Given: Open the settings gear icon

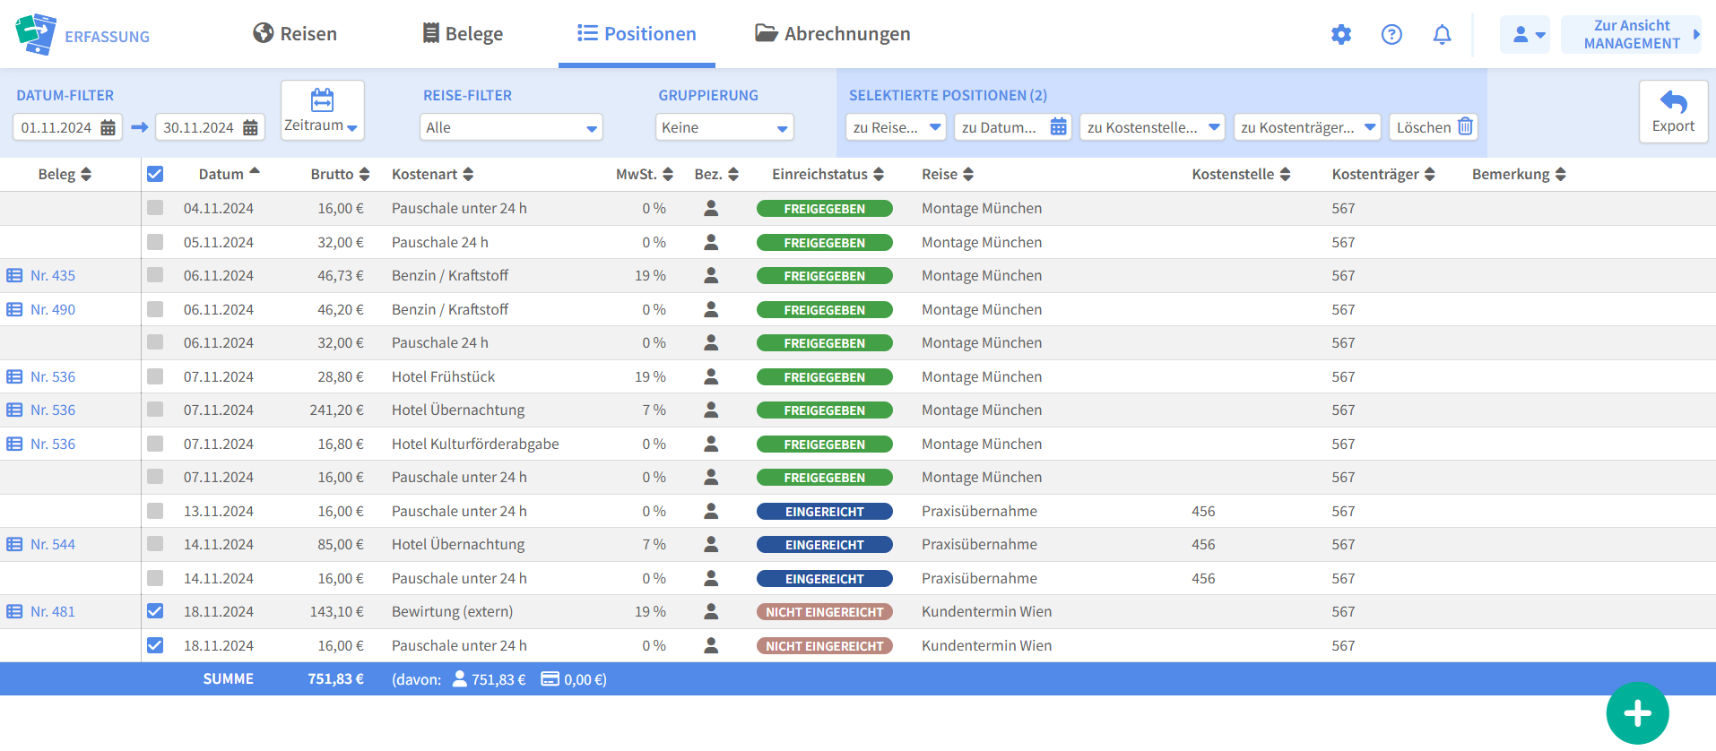Looking at the screenshot, I should click(x=1340, y=35).
